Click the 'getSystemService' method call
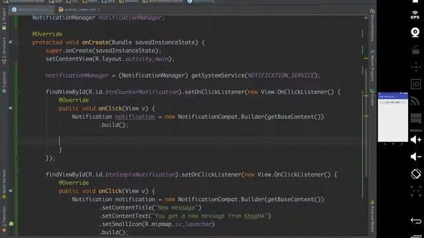 click(218, 75)
